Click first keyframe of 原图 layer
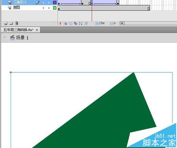 [59, 9]
